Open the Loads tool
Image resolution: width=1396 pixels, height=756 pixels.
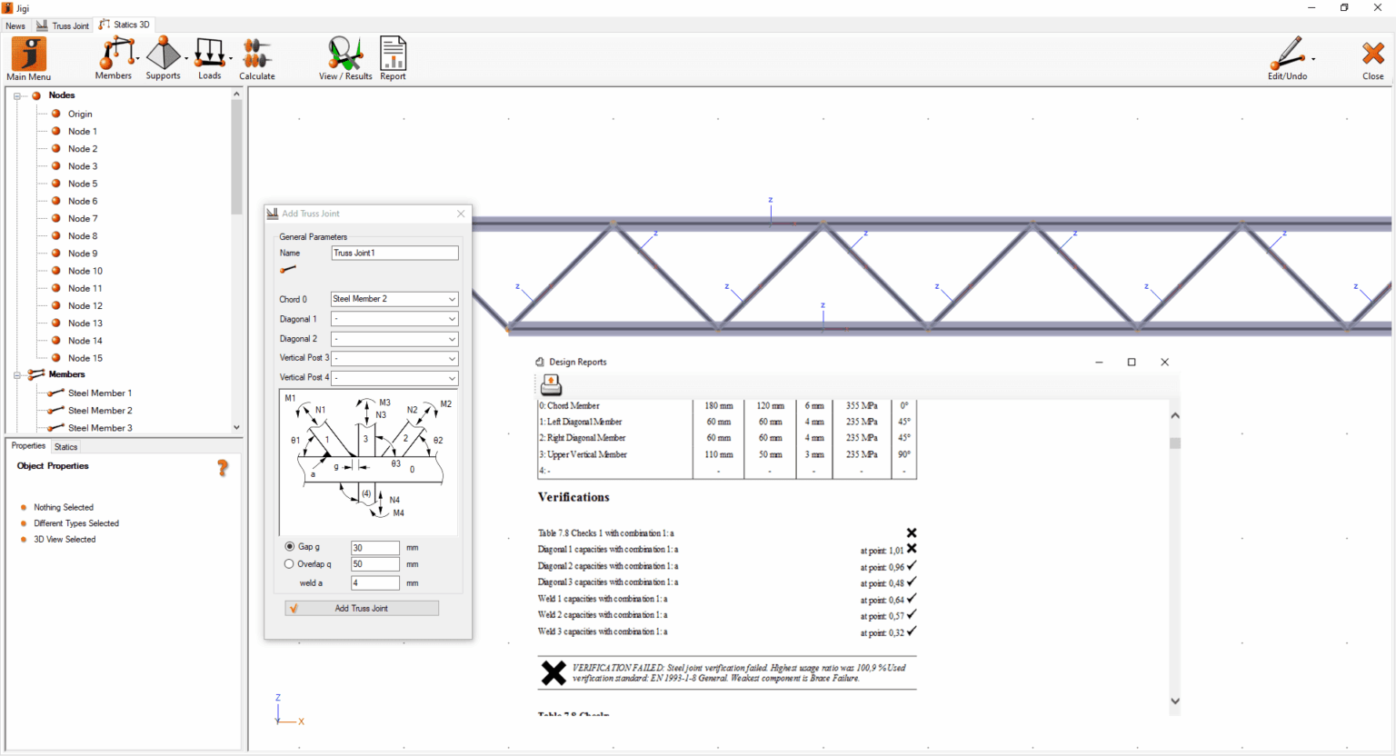click(x=208, y=56)
